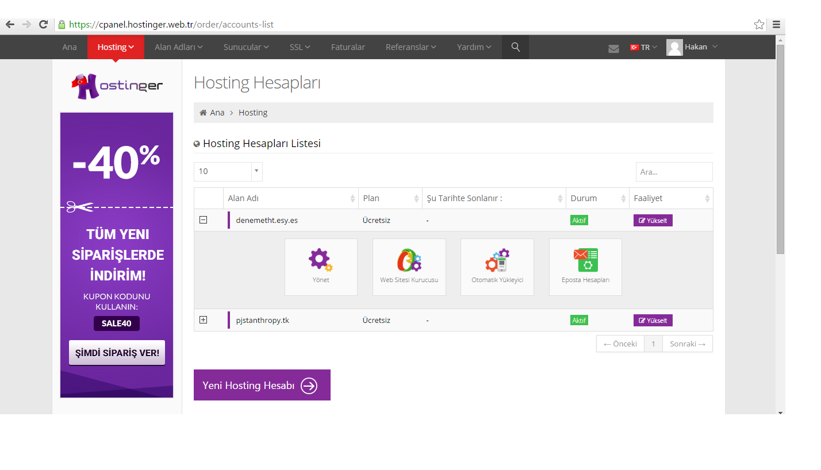Open the messages envelope icon
821x470 pixels.
(x=613, y=48)
